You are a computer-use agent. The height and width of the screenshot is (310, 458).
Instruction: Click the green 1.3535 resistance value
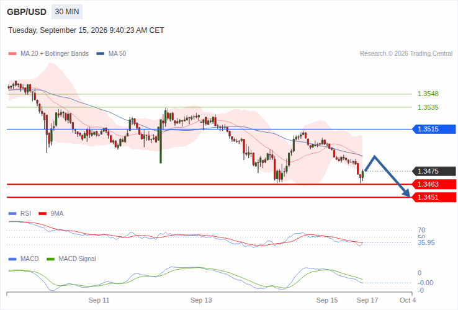(x=428, y=107)
